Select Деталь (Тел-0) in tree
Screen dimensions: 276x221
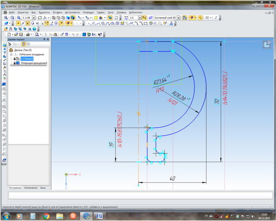pos(23,50)
